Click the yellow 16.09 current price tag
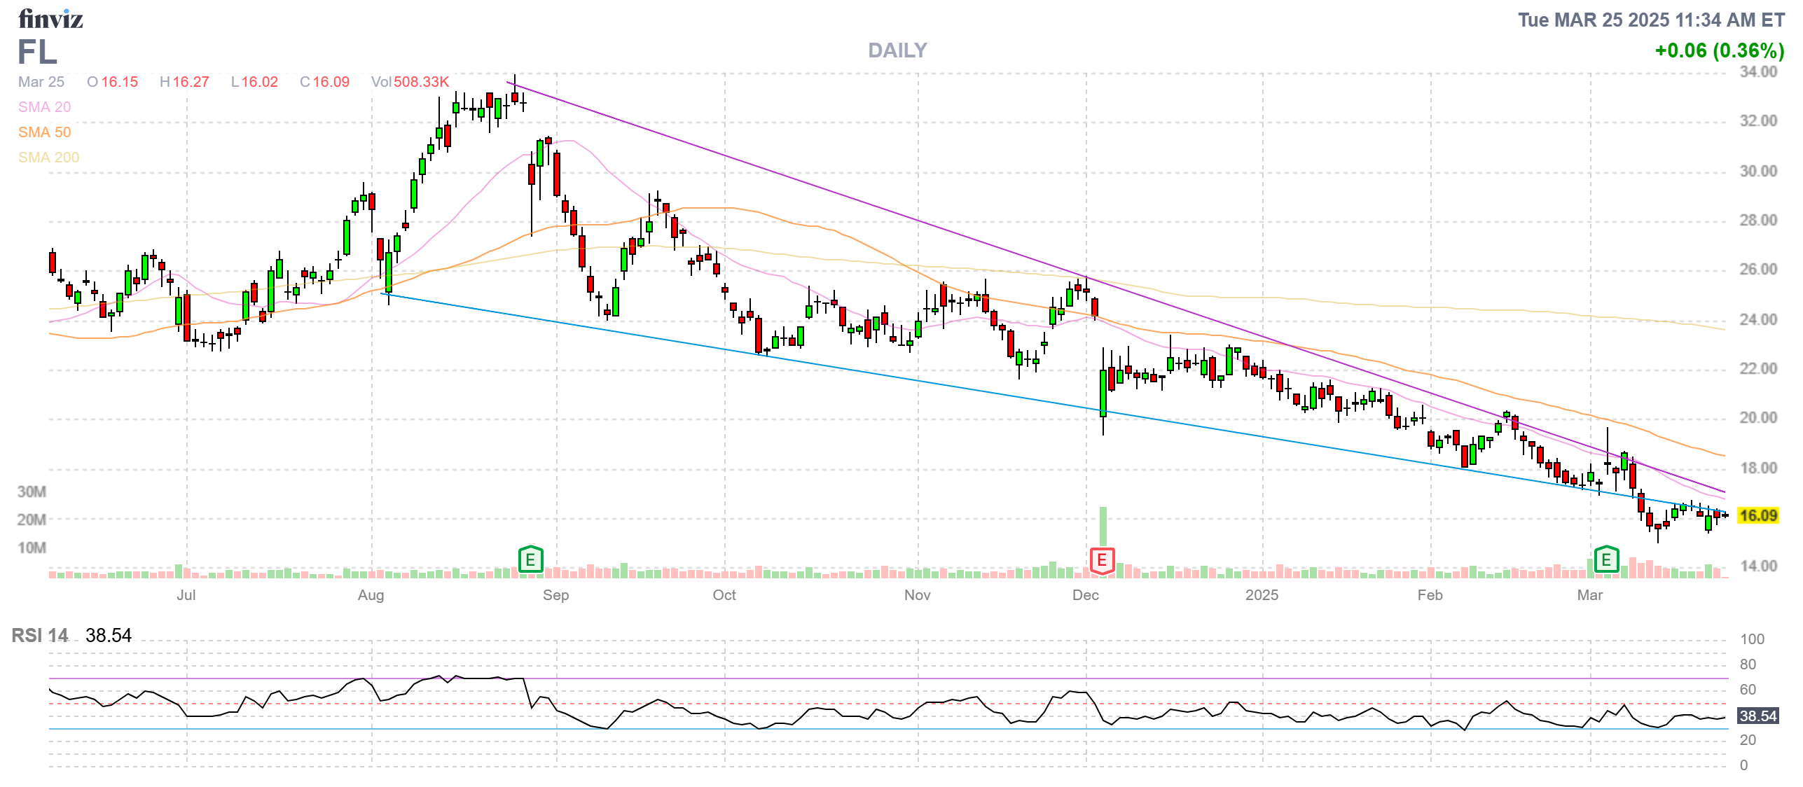 pyautogui.click(x=1757, y=516)
